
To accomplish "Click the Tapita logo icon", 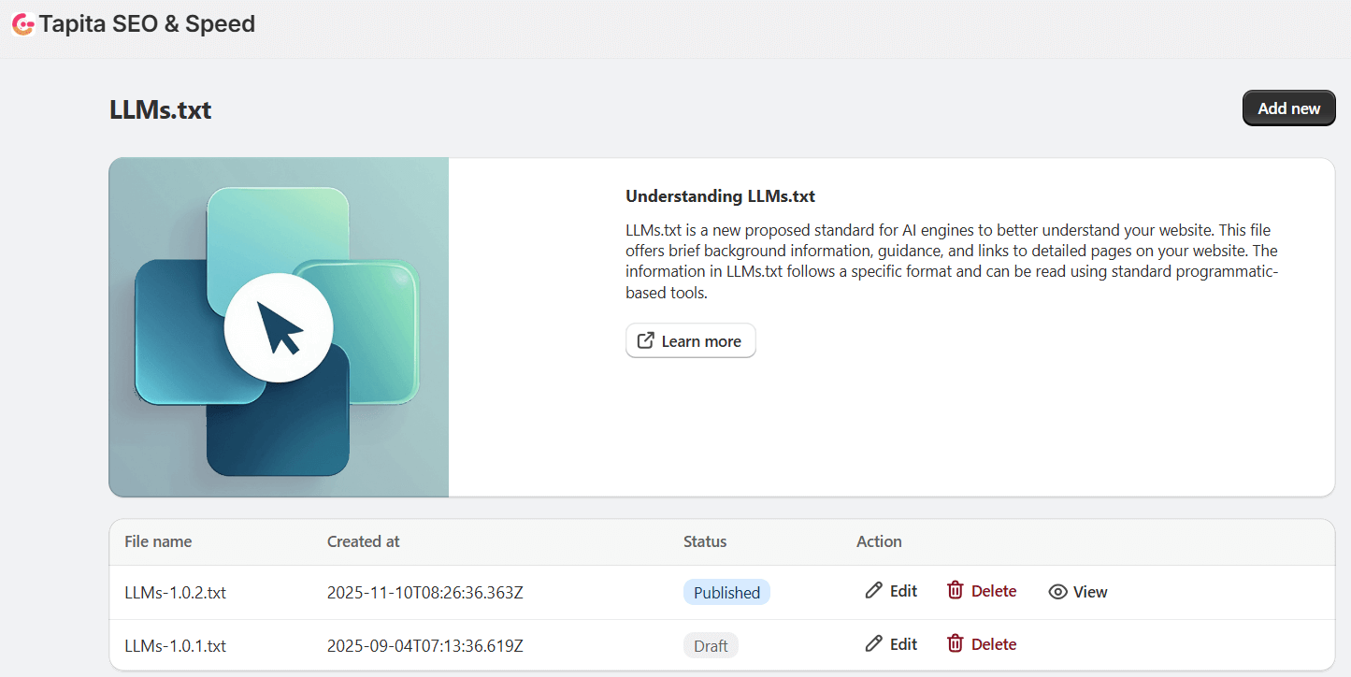I will [x=22, y=24].
